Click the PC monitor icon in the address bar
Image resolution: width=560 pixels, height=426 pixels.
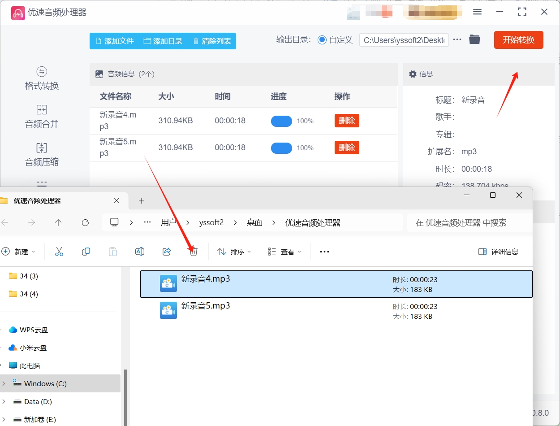pos(114,222)
